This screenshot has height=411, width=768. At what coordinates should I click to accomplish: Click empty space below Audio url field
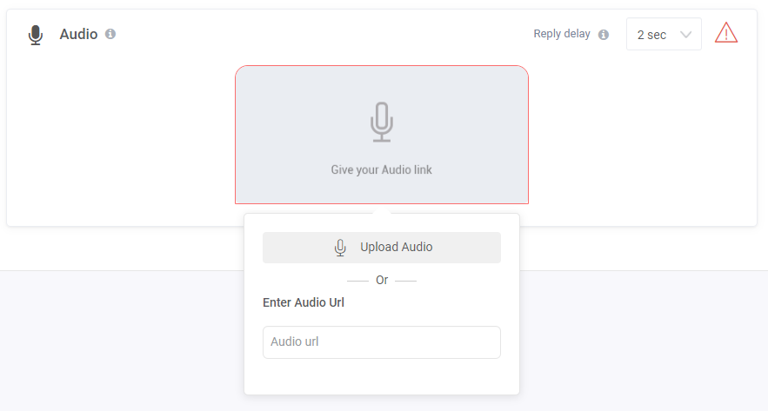pyautogui.click(x=382, y=377)
